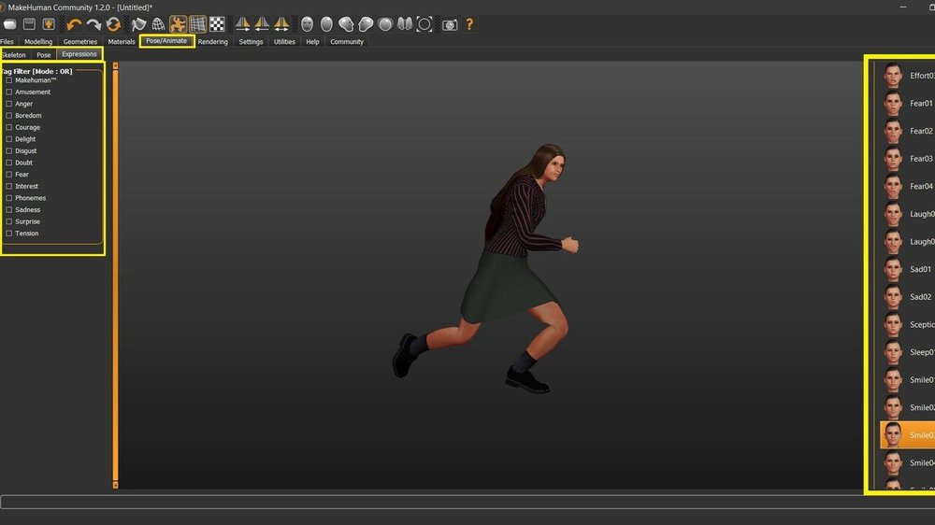Toggle the wireframe mesh view icon
Viewport: 935px width, 525px height.
[x=159, y=24]
